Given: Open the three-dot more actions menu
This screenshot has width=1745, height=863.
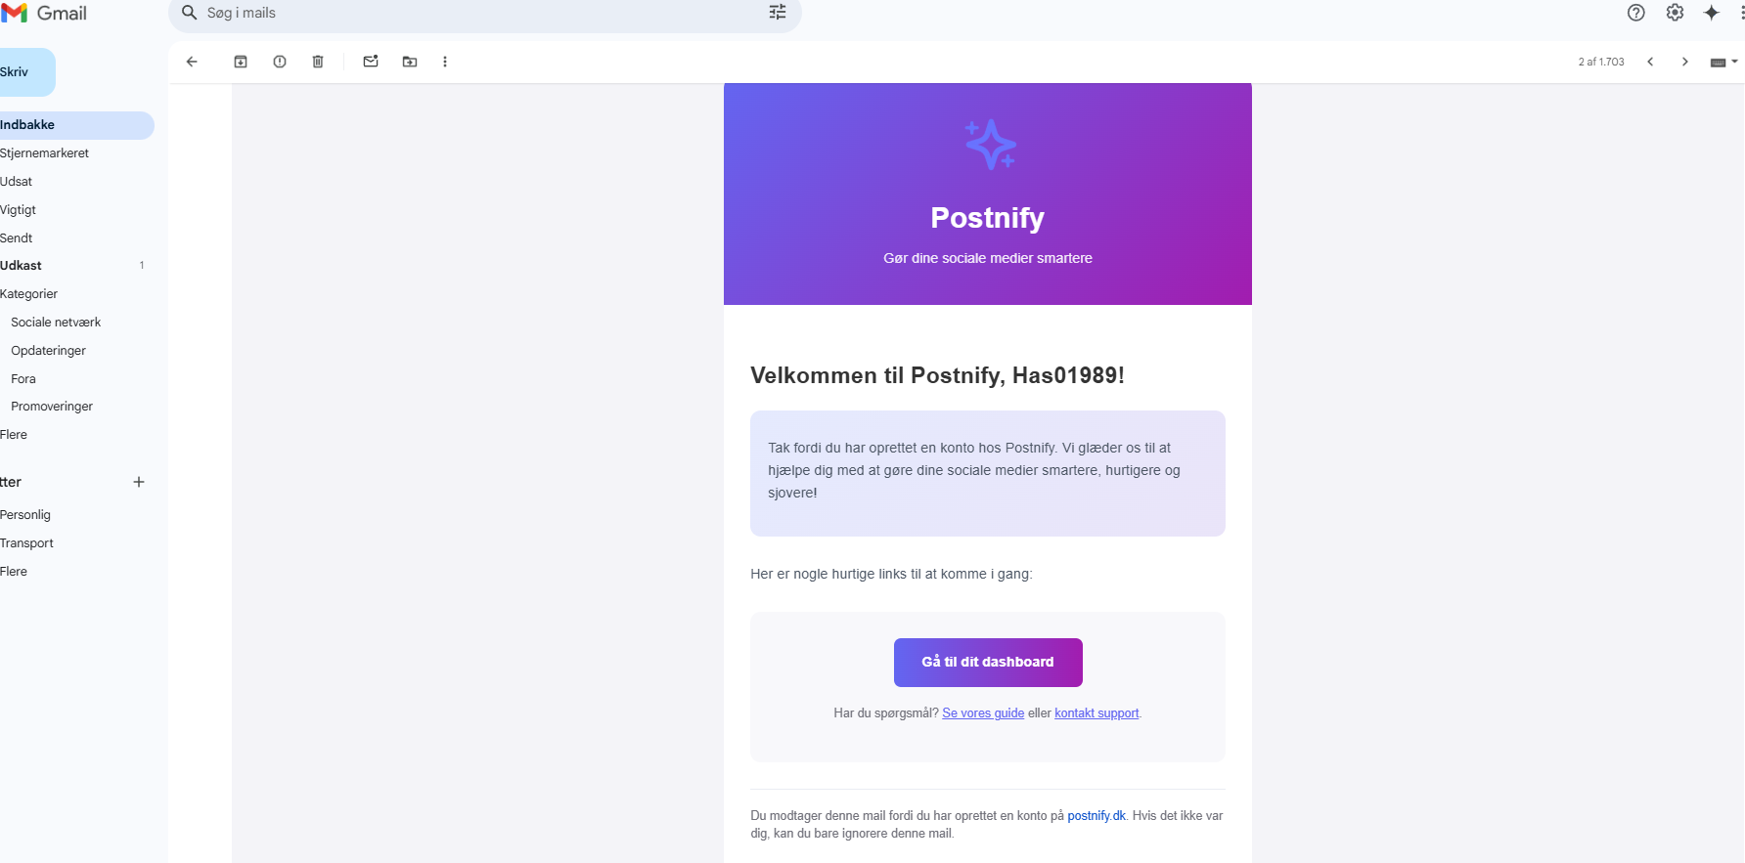Looking at the screenshot, I should coord(445,62).
